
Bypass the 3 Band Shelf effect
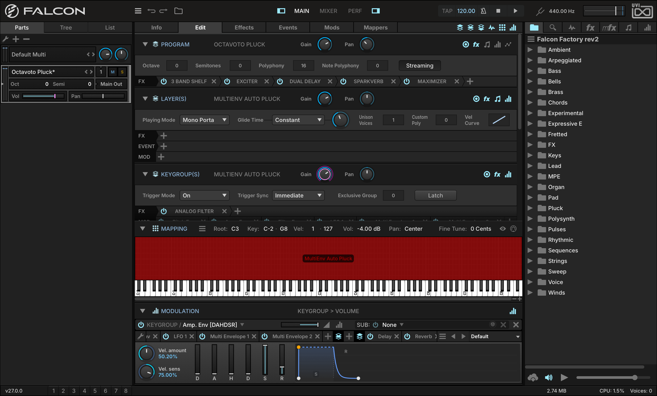click(x=163, y=81)
